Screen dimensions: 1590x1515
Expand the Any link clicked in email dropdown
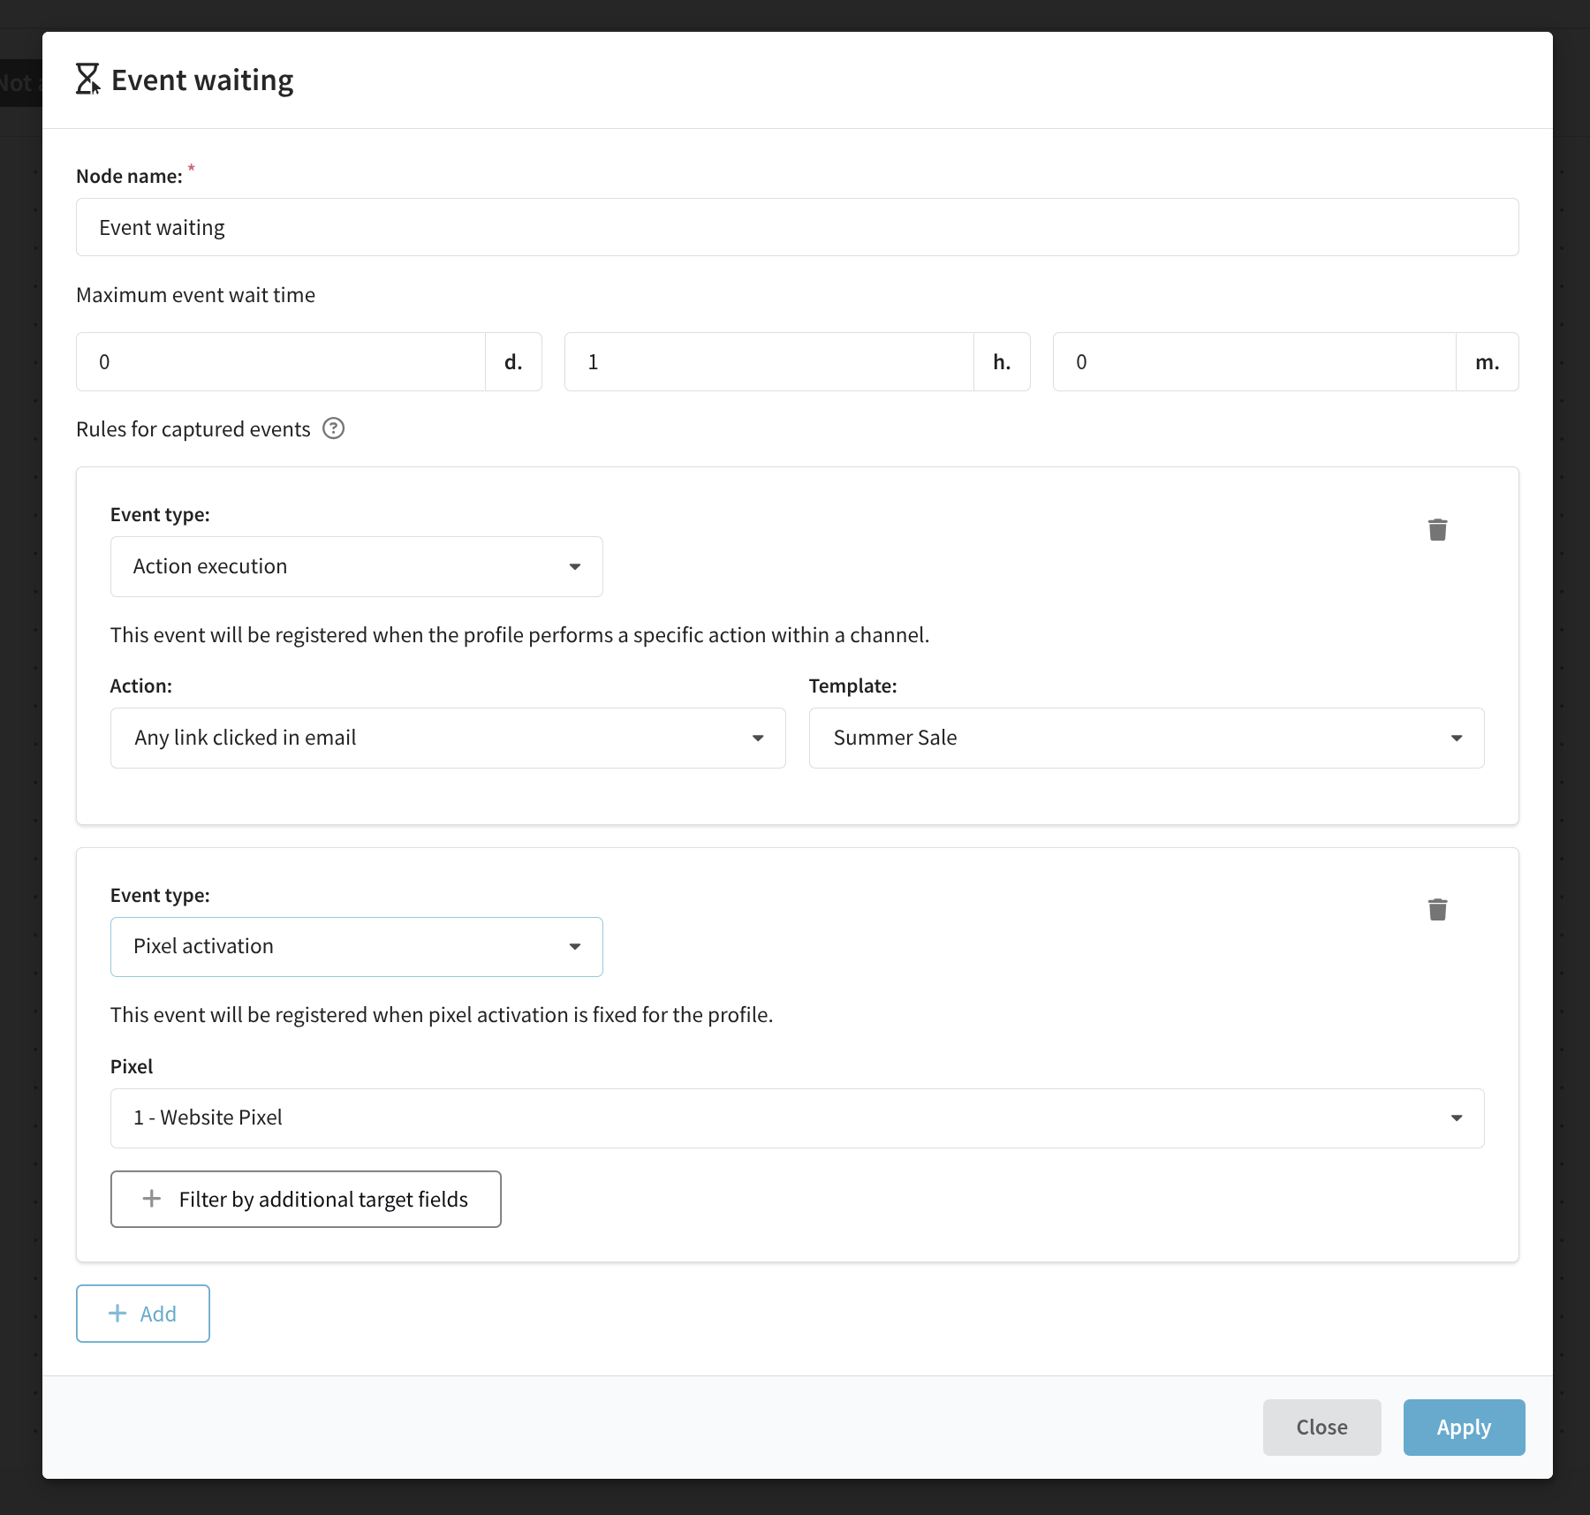pos(447,738)
